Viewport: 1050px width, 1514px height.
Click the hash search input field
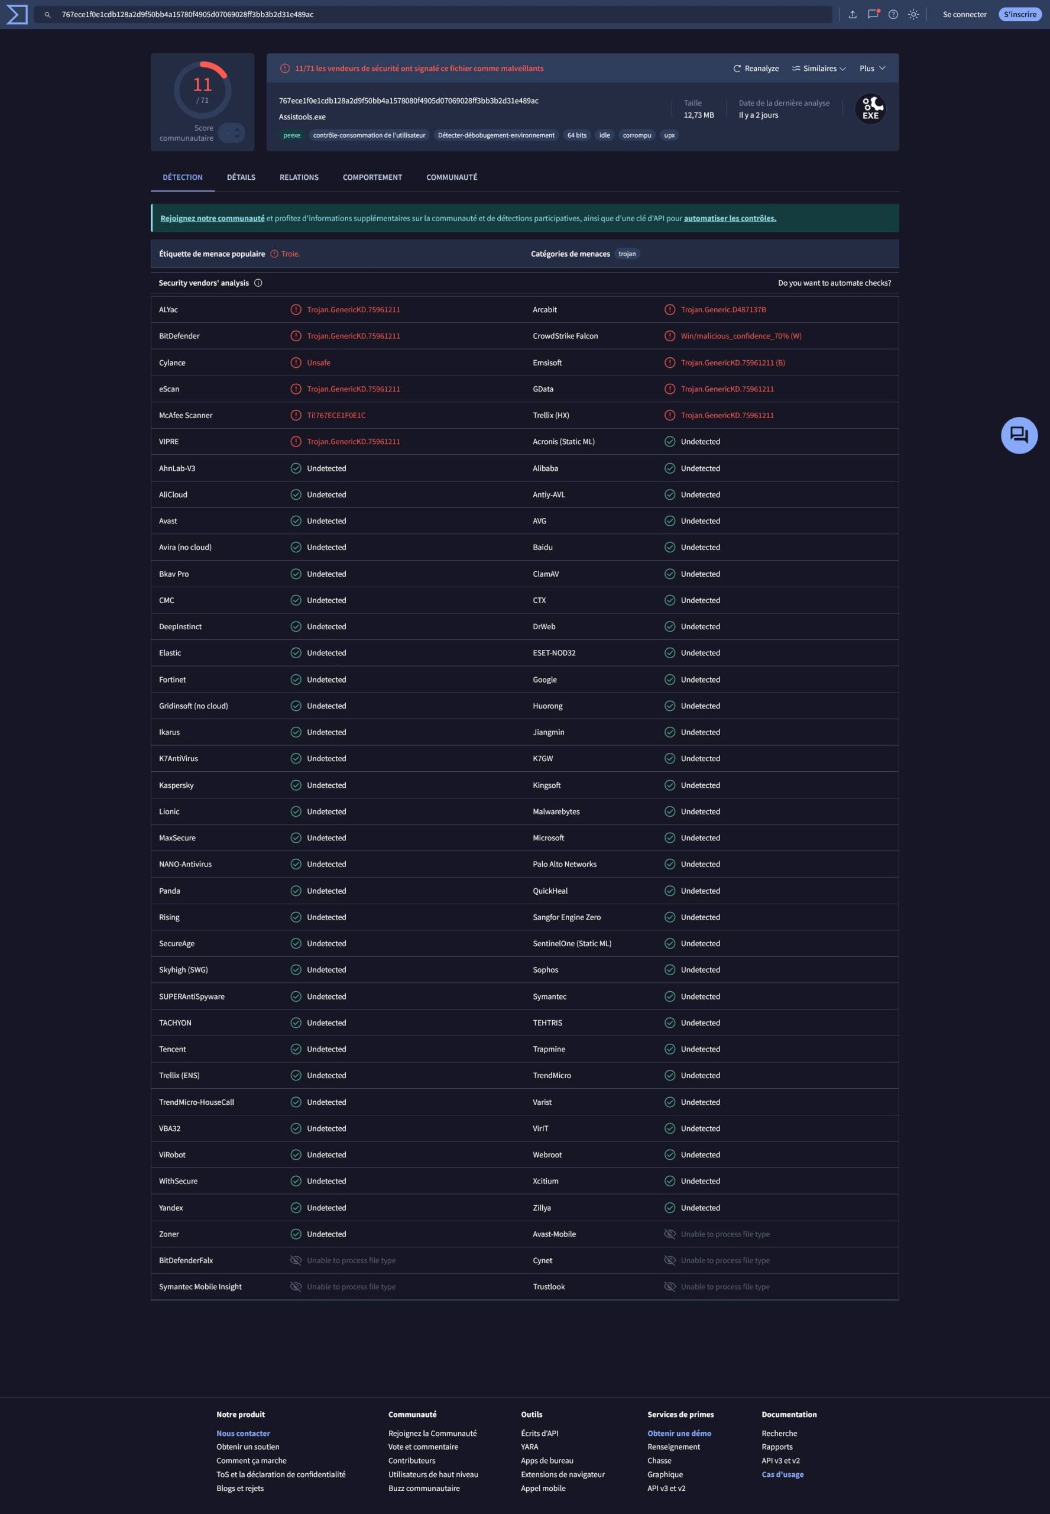coord(434,14)
